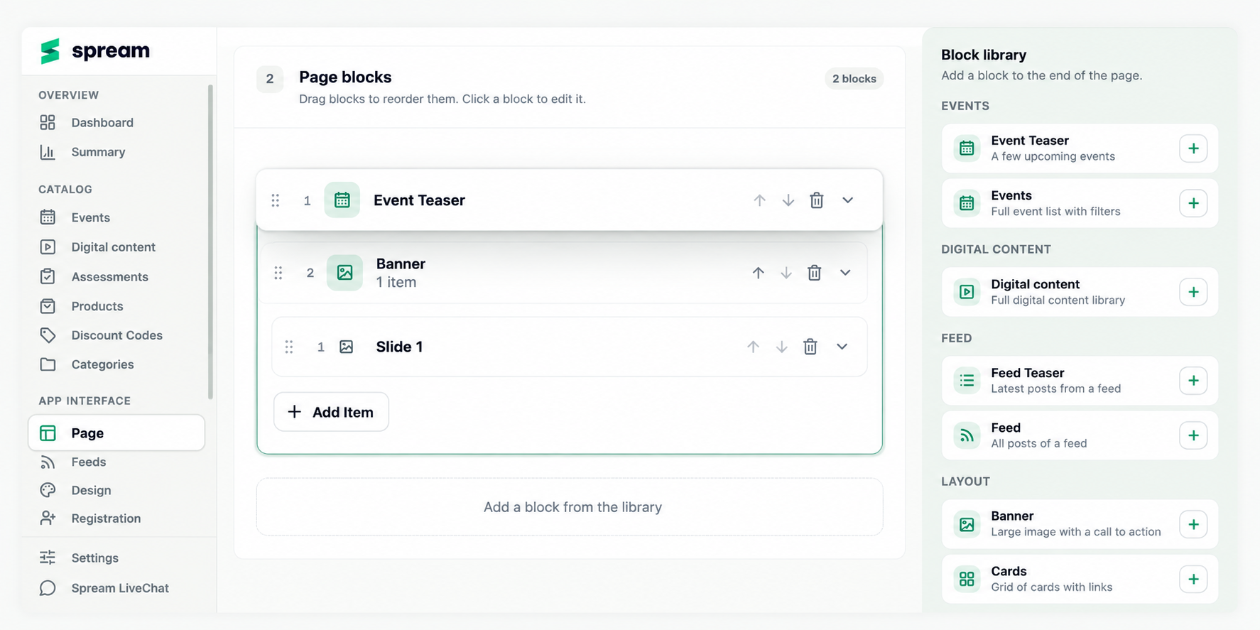Move Slide 1 up

point(753,347)
